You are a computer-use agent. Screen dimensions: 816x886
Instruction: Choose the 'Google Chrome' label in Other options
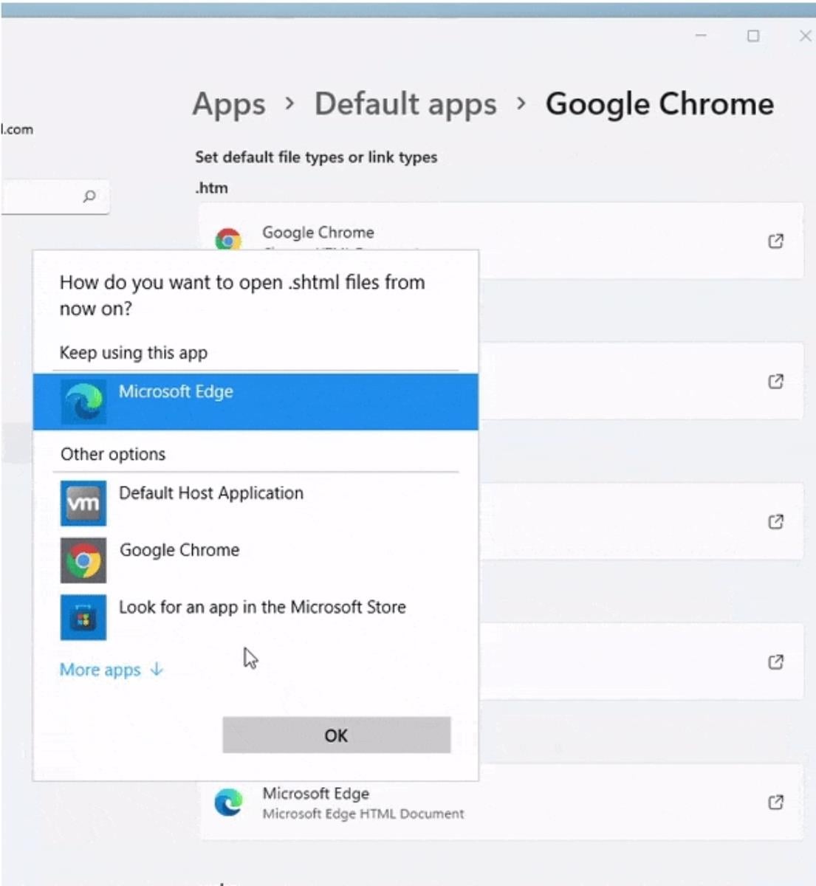[x=179, y=550]
